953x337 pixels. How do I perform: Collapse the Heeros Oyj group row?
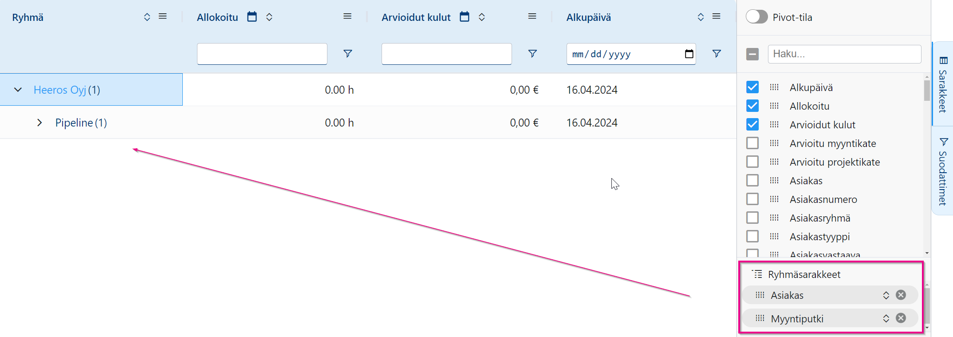click(x=18, y=90)
